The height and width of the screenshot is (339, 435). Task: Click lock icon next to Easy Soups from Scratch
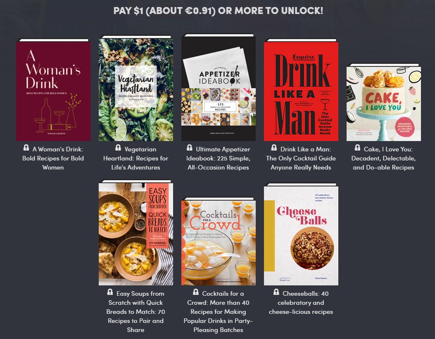coord(110,292)
